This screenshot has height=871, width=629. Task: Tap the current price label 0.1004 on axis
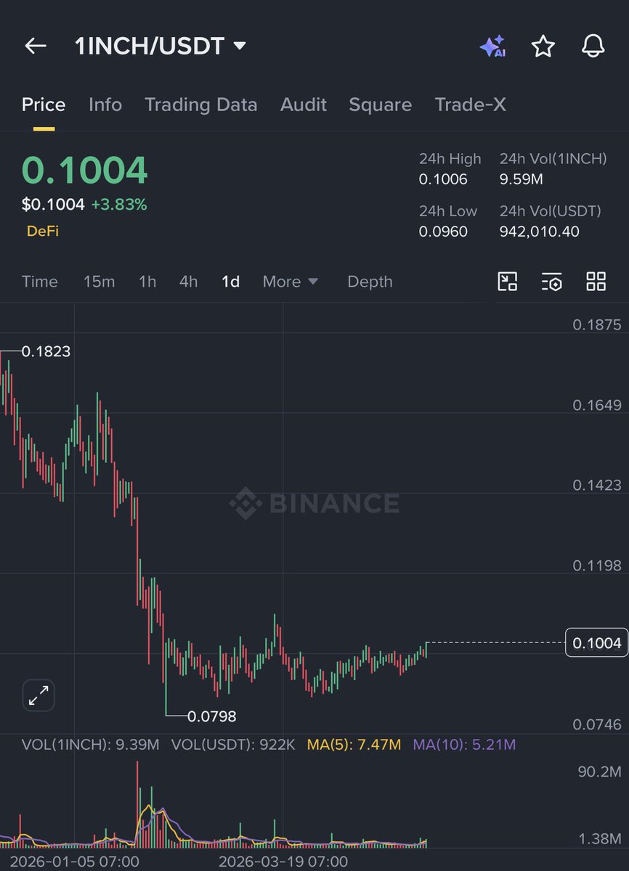[596, 642]
